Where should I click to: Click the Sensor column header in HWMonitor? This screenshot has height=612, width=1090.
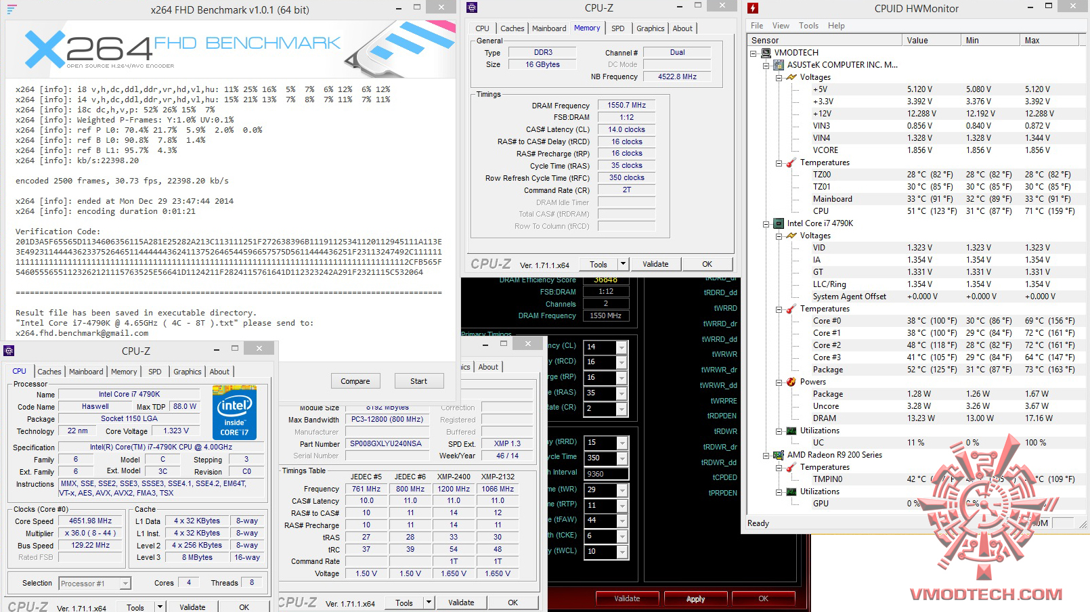(824, 41)
